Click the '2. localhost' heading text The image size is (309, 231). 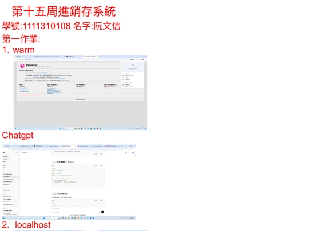pyautogui.click(x=26, y=225)
